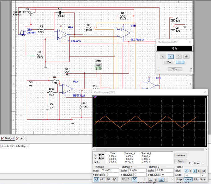Select the U1A op-amp symbol
The image size is (211, 184).
click(x=62, y=35)
